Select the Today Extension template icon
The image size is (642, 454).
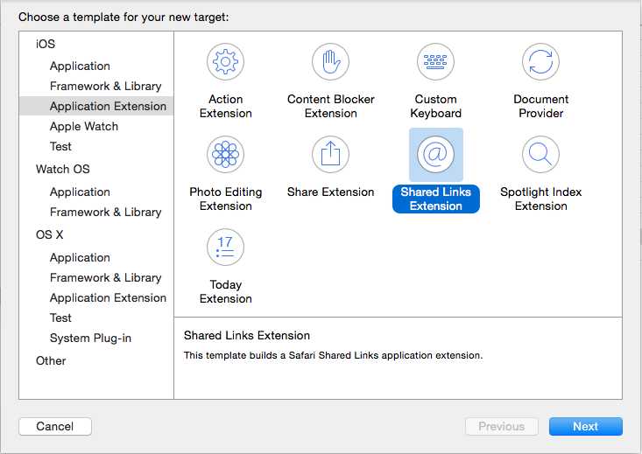point(225,248)
